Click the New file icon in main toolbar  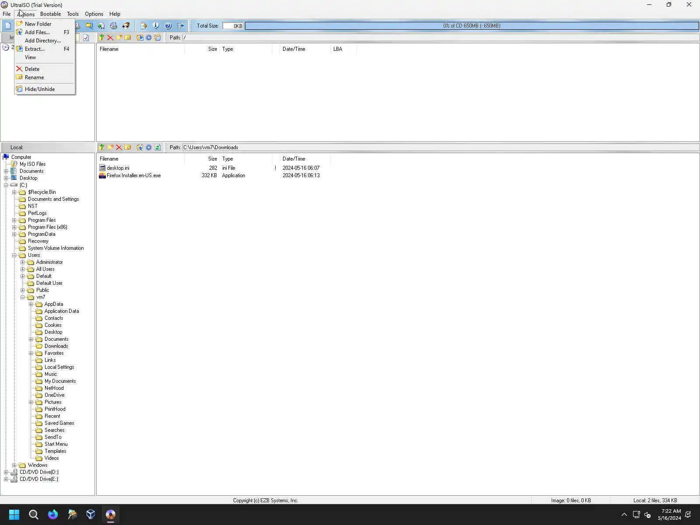point(8,26)
